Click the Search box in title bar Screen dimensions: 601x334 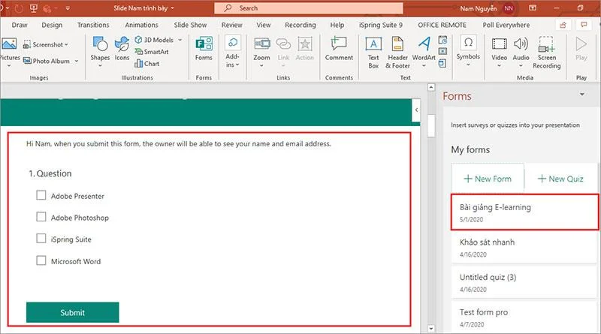tap(309, 8)
